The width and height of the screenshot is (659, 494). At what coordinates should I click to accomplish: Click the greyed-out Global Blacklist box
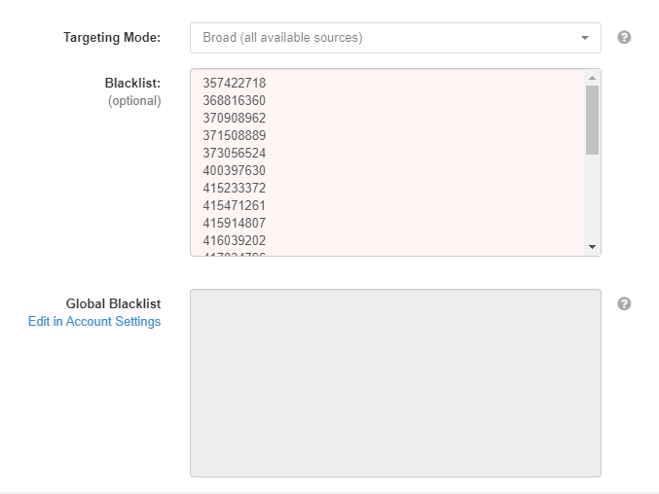coord(394,383)
